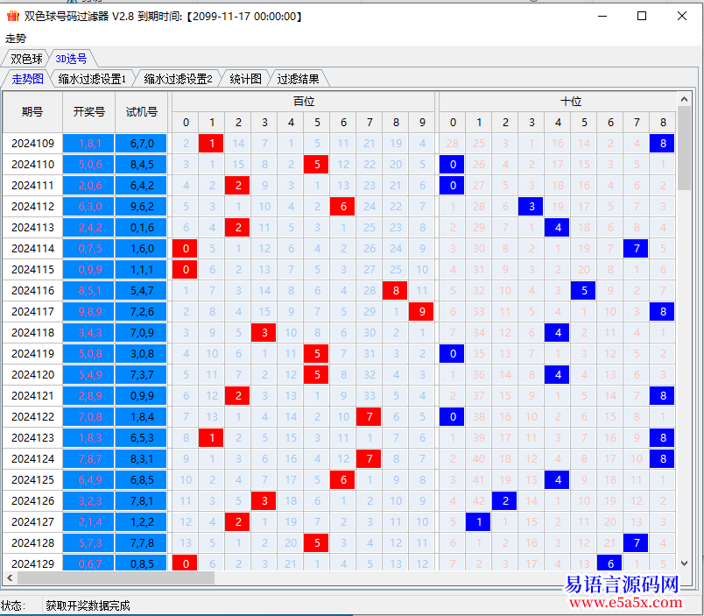The width and height of the screenshot is (704, 616).
Task: Click the app gift icon in title bar
Action: pyautogui.click(x=13, y=16)
